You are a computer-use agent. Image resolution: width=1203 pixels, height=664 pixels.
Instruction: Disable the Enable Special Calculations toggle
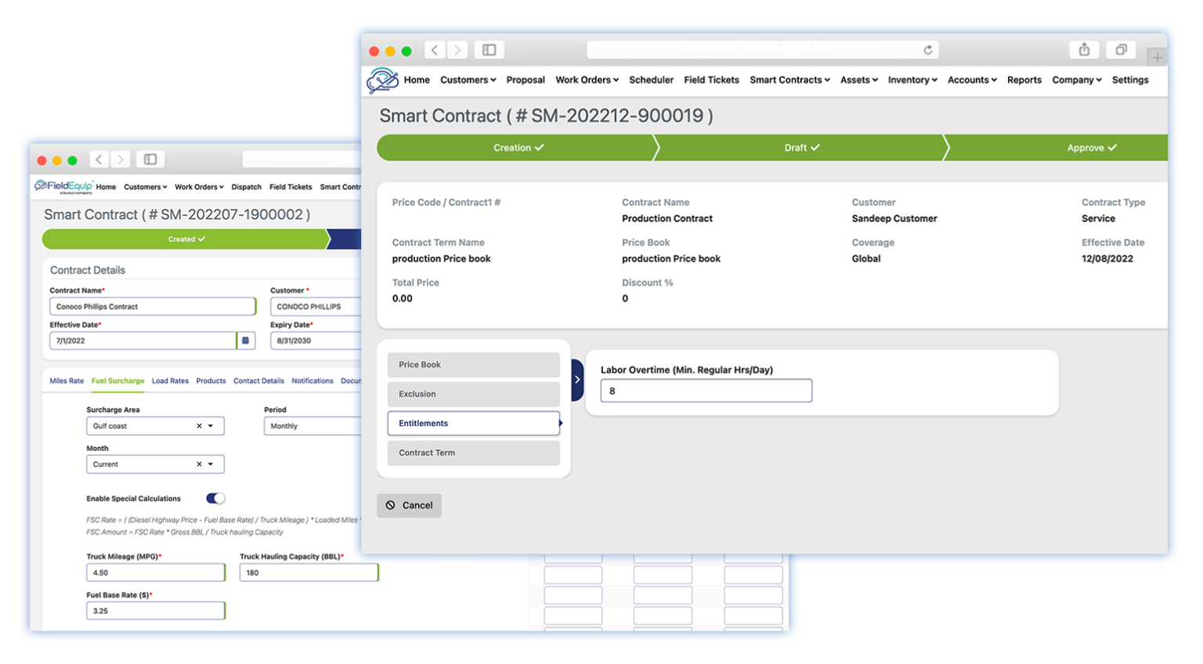pyautogui.click(x=215, y=498)
